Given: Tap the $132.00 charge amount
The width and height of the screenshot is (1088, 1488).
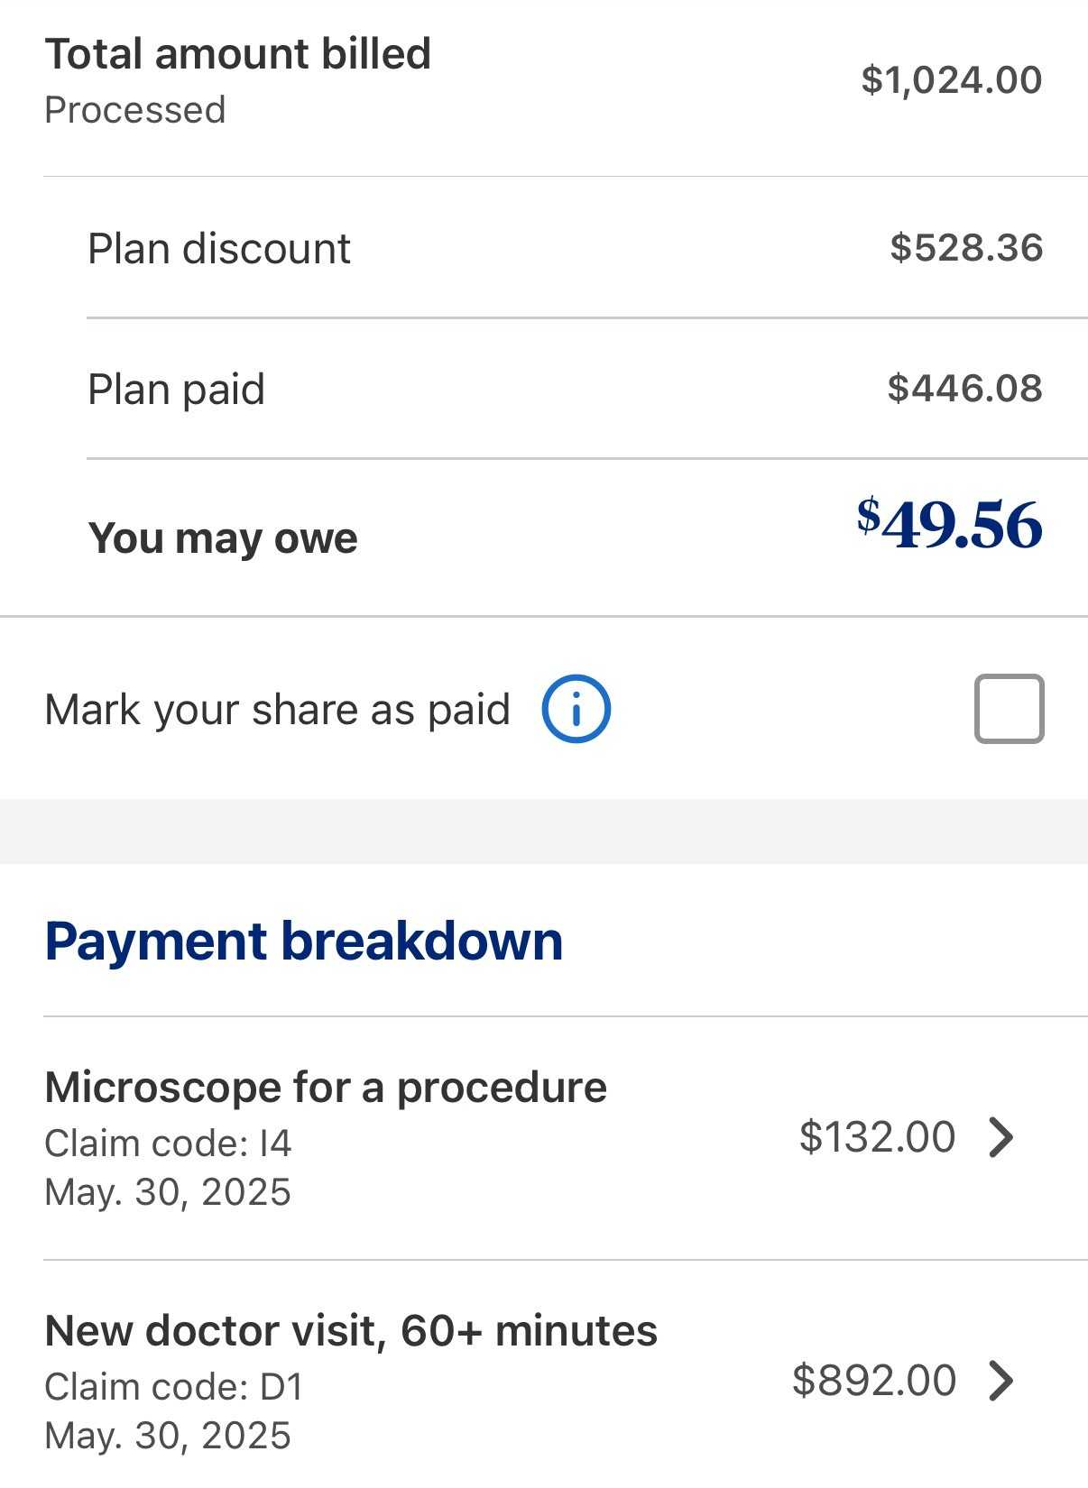Looking at the screenshot, I should [877, 1137].
